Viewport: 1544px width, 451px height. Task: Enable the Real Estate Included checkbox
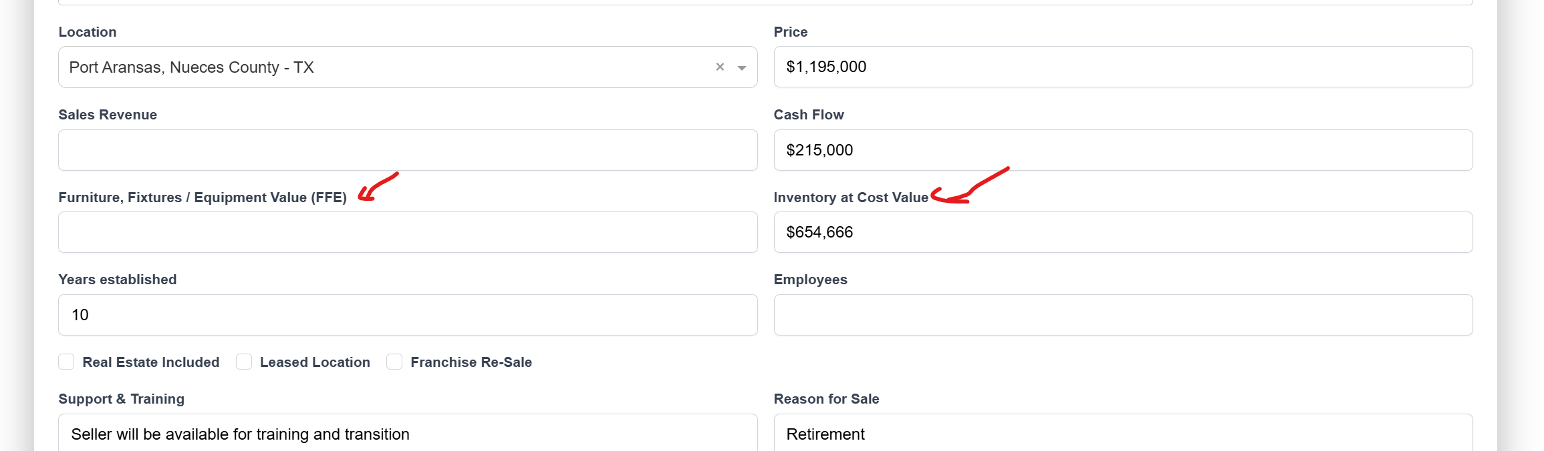pos(66,362)
